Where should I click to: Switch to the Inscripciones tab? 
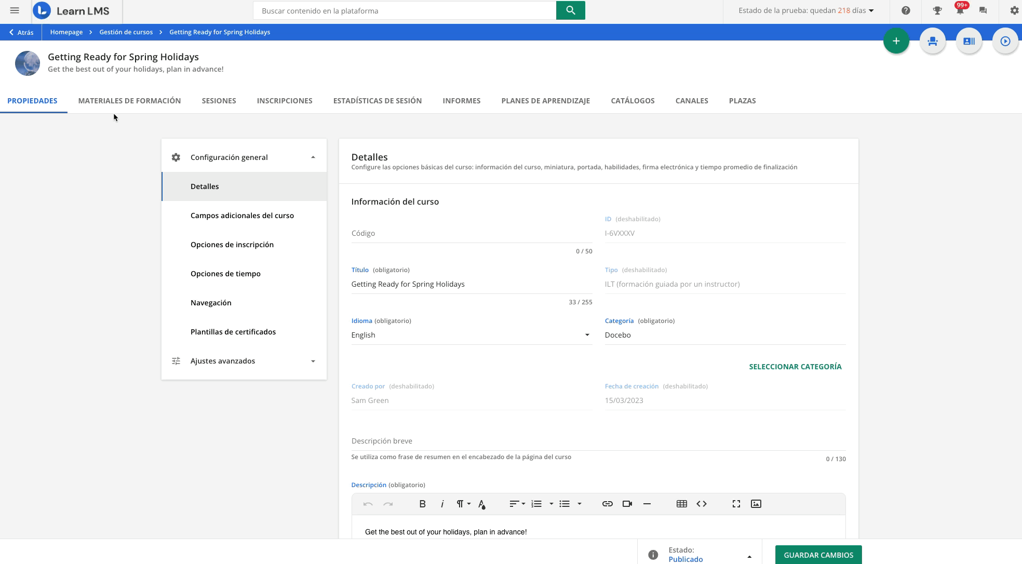point(285,101)
